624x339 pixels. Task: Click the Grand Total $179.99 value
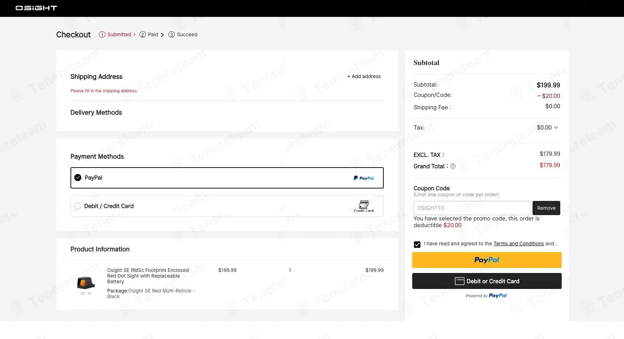[550, 165]
